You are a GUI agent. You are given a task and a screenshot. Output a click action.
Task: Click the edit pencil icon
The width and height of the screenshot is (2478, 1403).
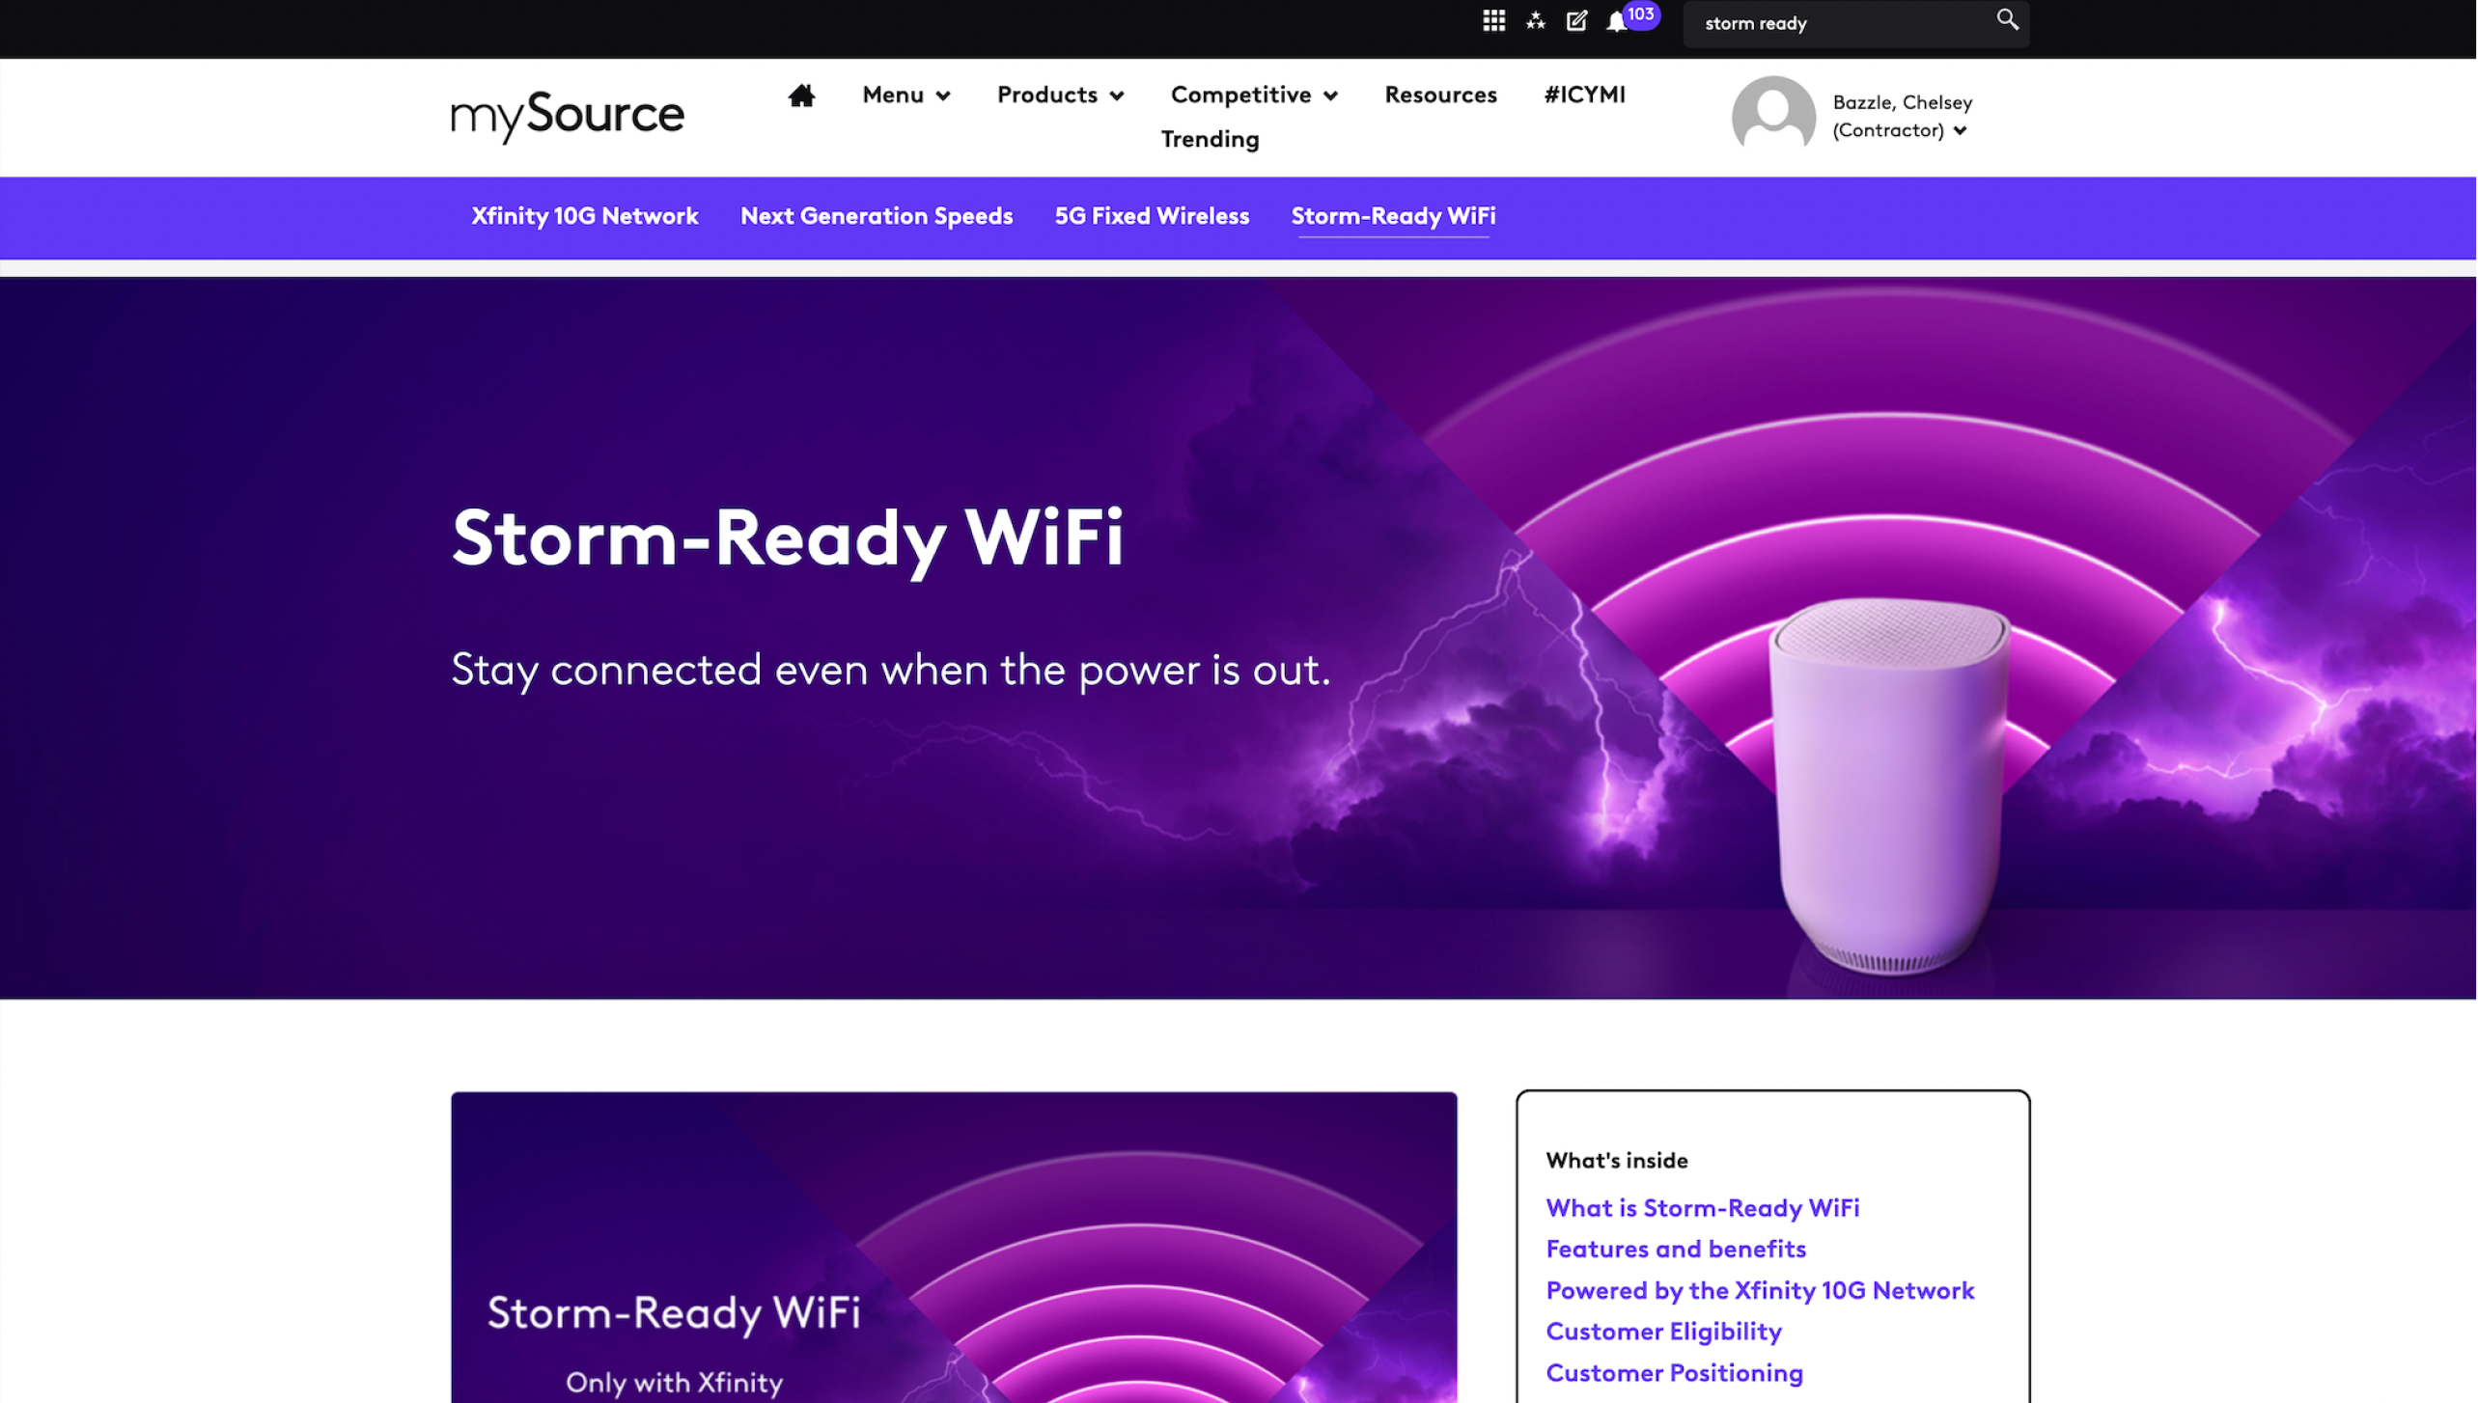point(1576,20)
